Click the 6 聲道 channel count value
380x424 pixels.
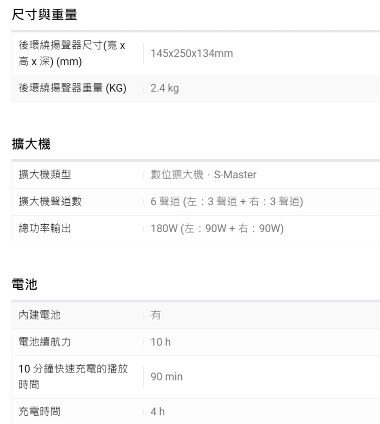(227, 201)
